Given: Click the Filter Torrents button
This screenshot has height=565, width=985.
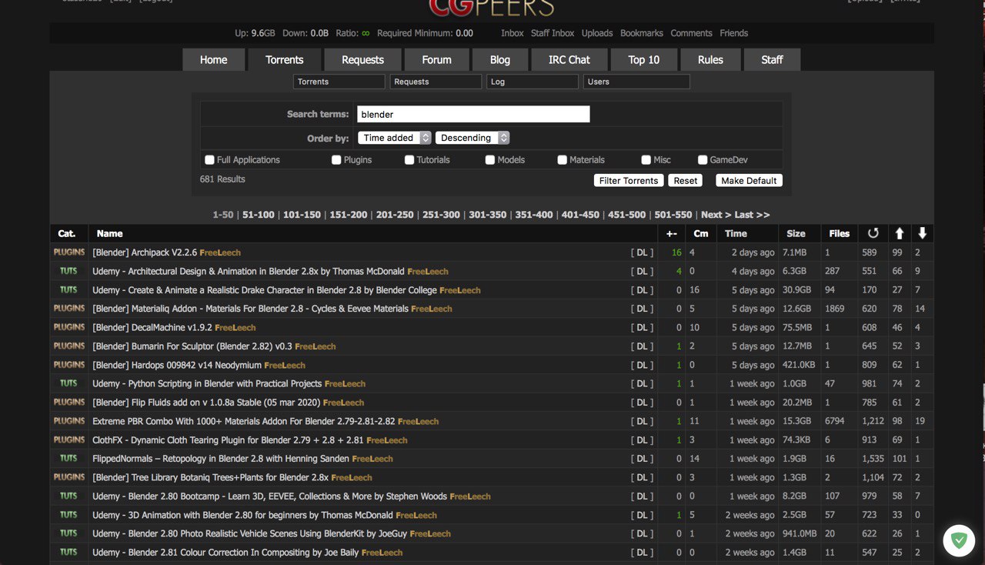Looking at the screenshot, I should [629, 181].
